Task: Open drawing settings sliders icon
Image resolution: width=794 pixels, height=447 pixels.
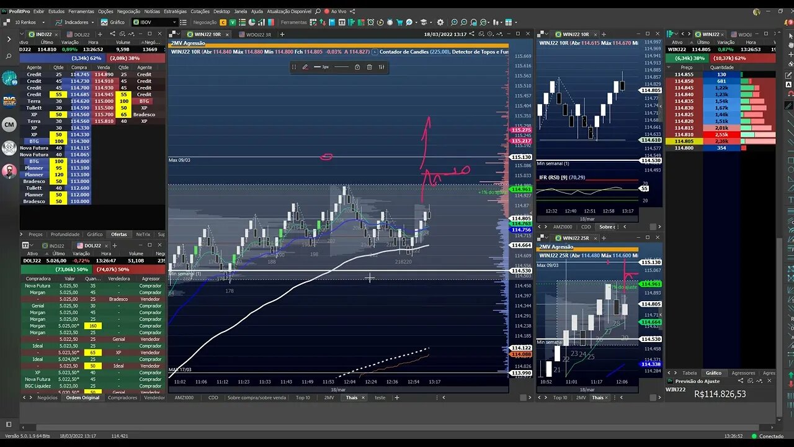Action: pos(381,67)
